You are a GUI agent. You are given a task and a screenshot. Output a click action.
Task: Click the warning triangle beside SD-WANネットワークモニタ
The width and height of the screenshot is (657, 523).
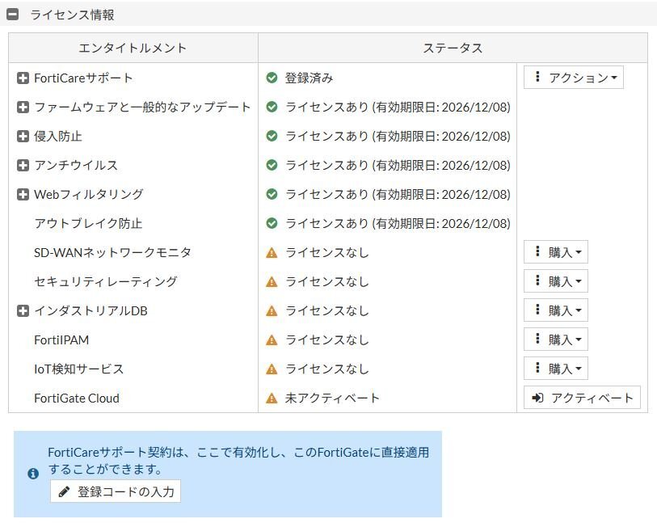pos(272,252)
